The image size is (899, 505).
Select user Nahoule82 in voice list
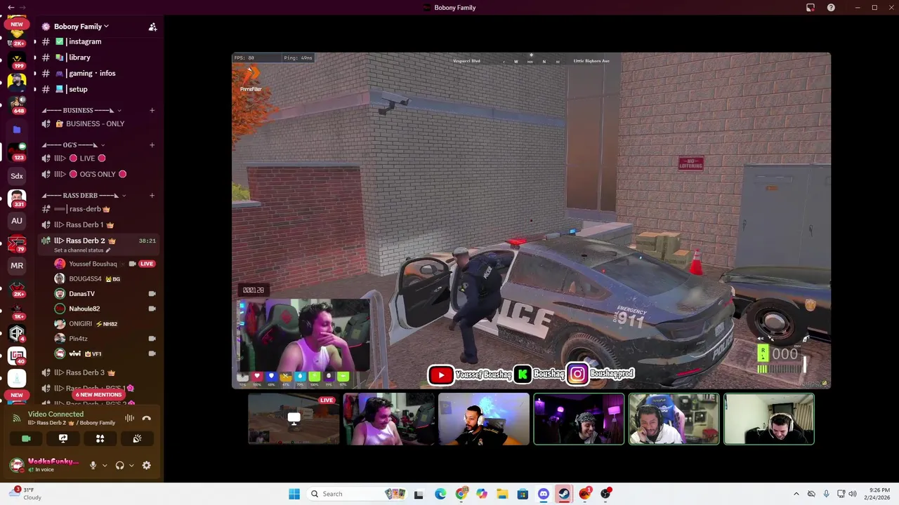(x=84, y=309)
